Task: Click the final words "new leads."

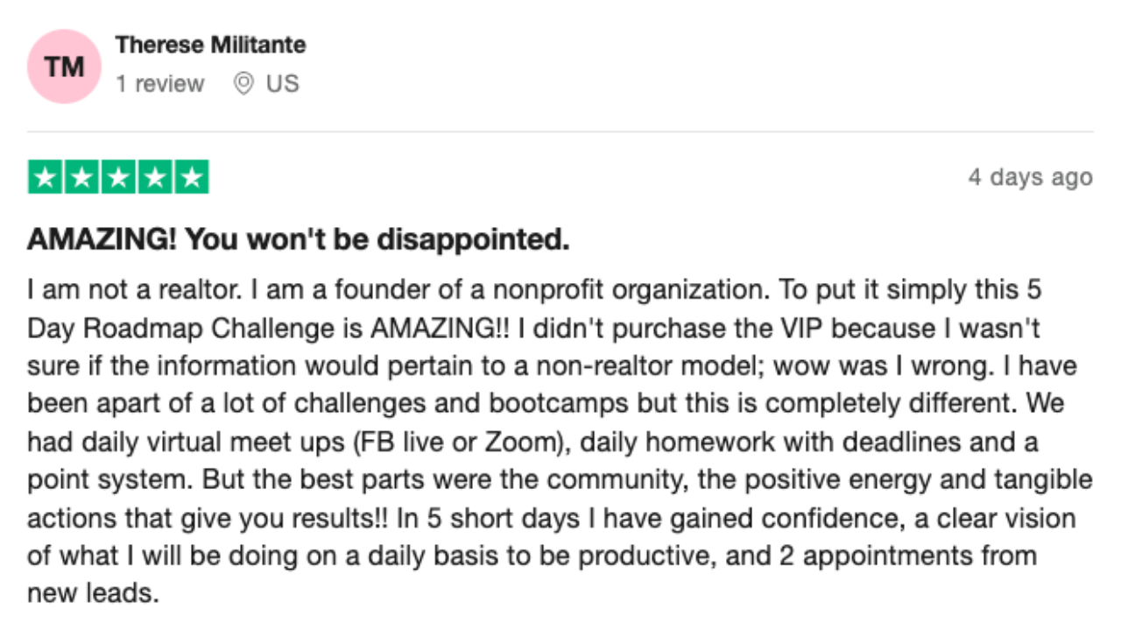Action: [x=93, y=594]
